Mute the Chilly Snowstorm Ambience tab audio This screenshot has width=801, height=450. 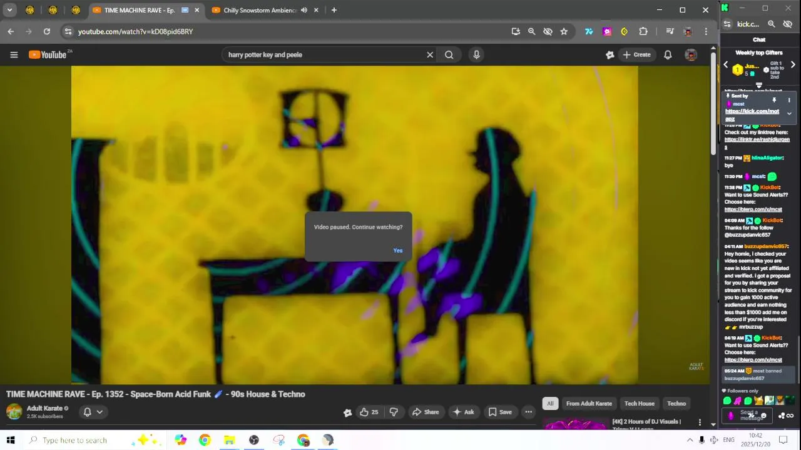click(304, 10)
